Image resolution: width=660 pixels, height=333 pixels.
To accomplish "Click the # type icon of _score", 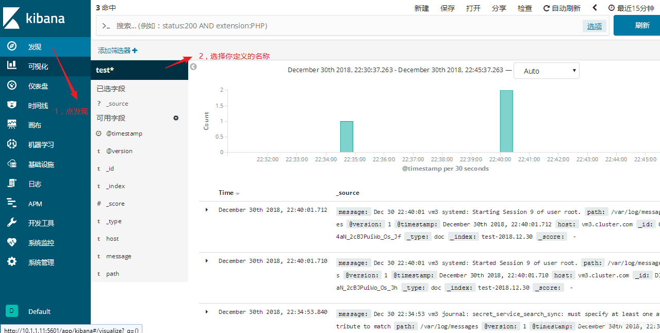I will tap(99, 204).
